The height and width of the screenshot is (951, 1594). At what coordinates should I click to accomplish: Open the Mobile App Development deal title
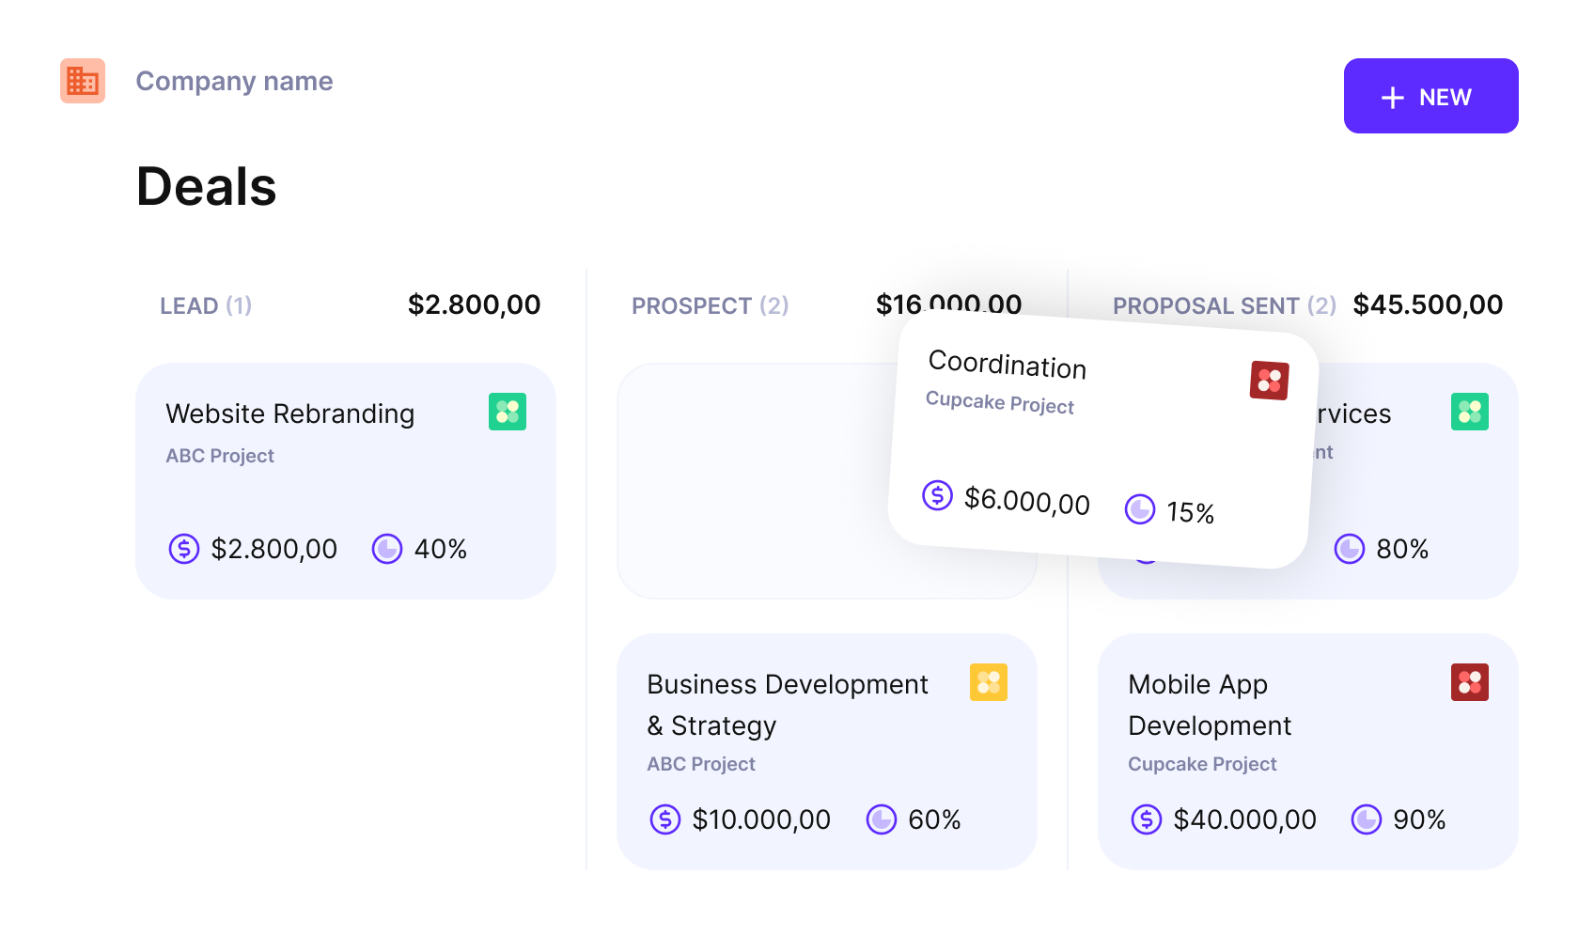[1210, 705]
